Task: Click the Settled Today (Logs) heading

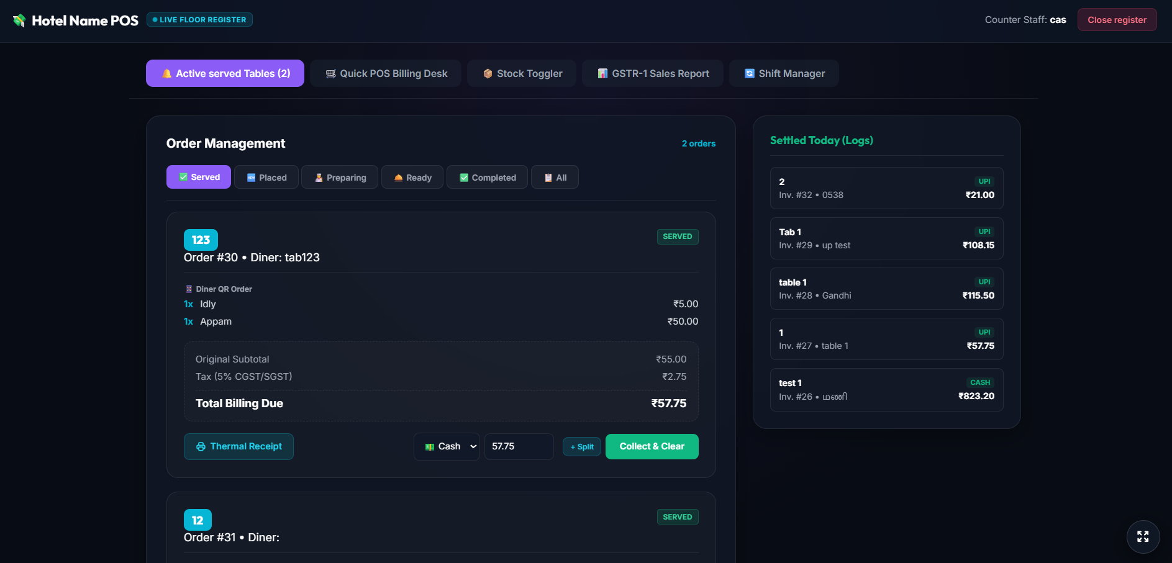Action: (x=822, y=140)
